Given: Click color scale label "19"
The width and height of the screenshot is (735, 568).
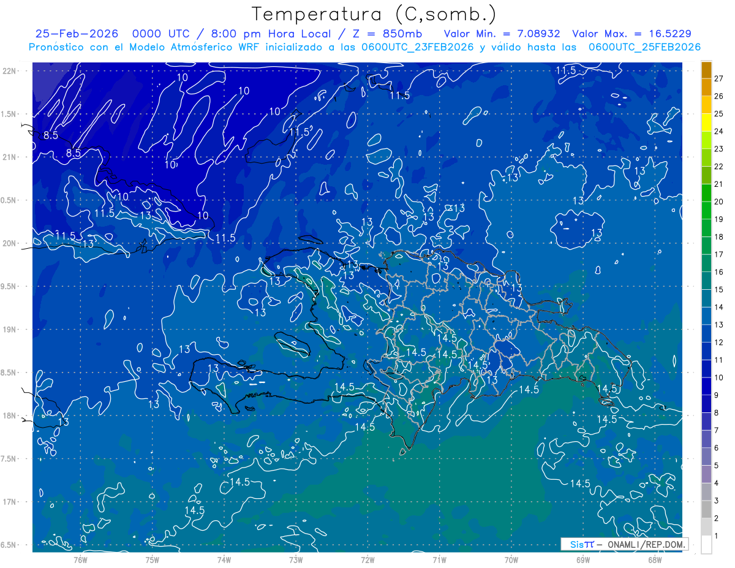Looking at the screenshot, I should pos(718,219).
